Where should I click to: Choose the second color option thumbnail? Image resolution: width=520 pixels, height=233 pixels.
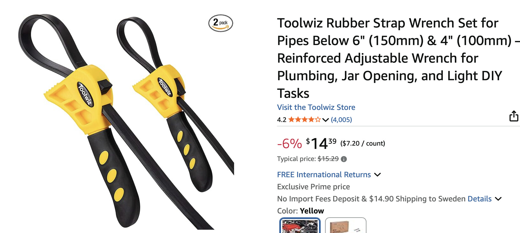click(x=346, y=226)
